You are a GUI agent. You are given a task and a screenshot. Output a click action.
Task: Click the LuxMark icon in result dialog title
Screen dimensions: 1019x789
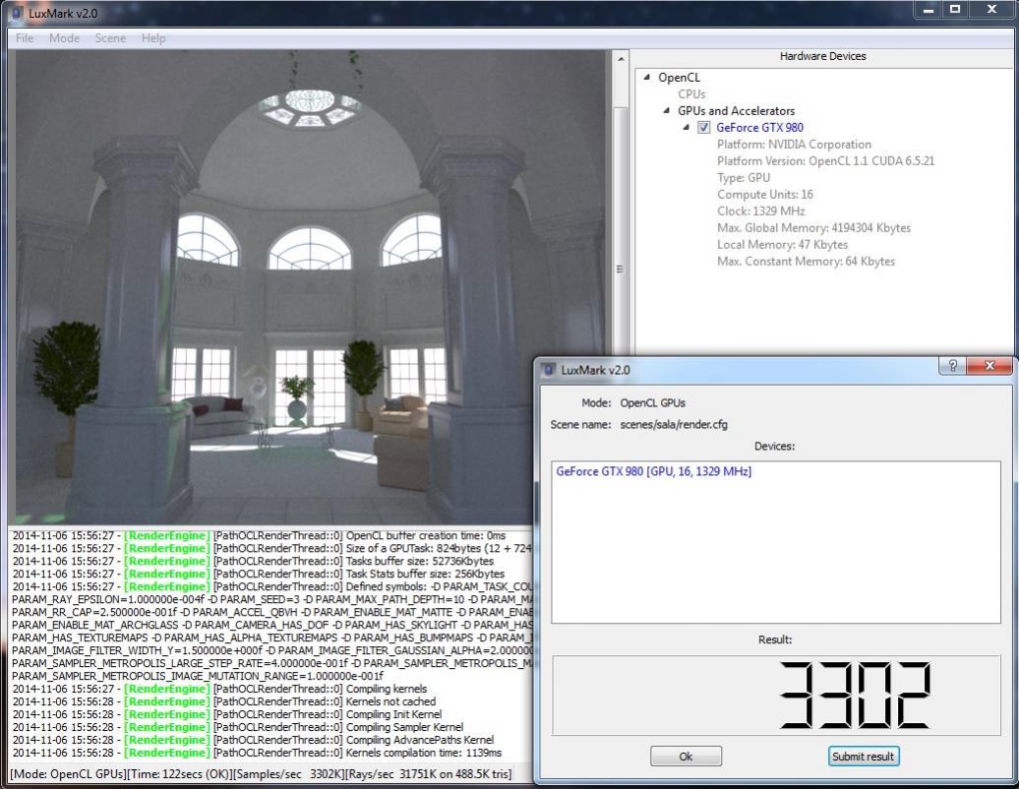(x=549, y=370)
